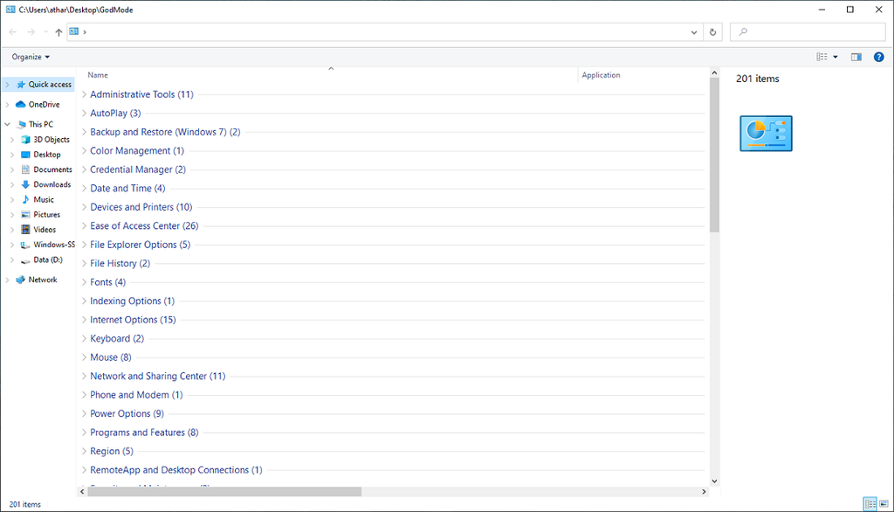
Task: Navigate up one level with the Up arrow
Action: point(58,31)
